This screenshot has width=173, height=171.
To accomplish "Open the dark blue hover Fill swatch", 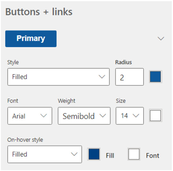I will coord(94,154).
